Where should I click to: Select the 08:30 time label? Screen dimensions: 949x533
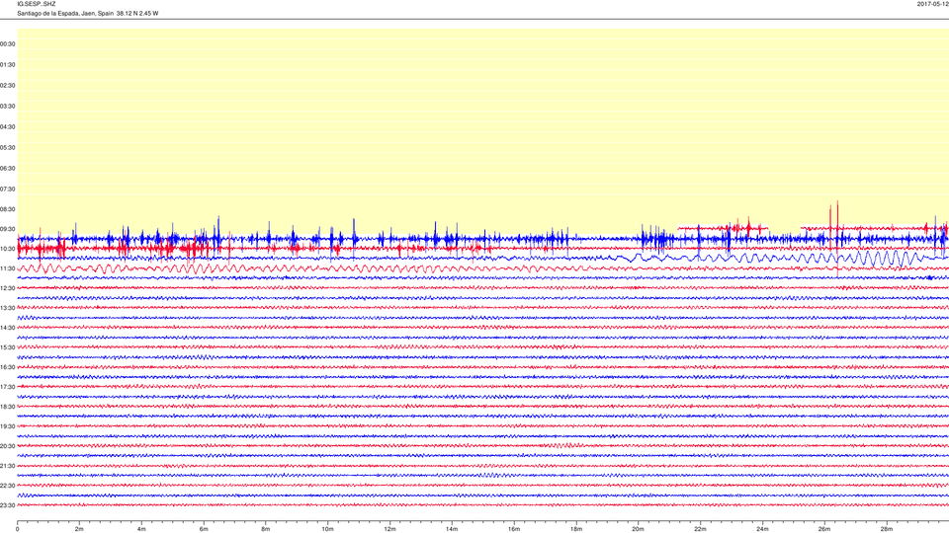point(8,209)
